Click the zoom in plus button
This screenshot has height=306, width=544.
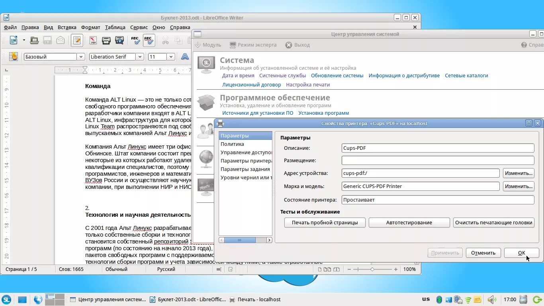click(x=395, y=269)
